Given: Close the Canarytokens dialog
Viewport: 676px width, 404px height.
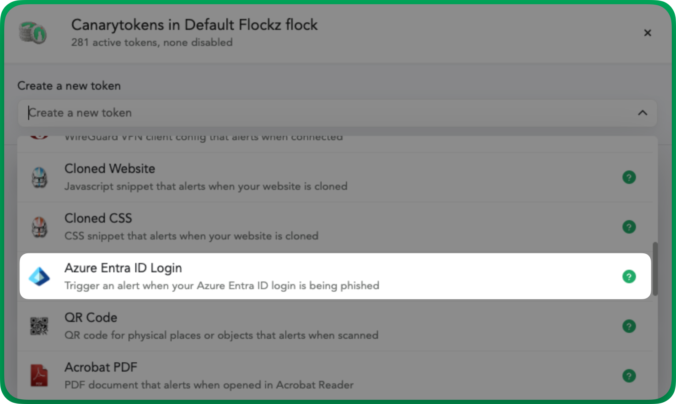Looking at the screenshot, I should click(647, 33).
